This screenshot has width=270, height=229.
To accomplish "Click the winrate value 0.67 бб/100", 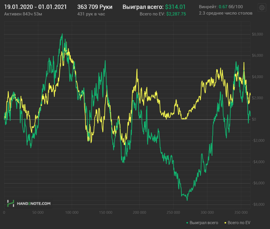I will [x=231, y=7].
